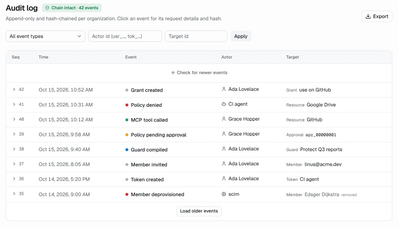The image size is (398, 227).
Task: Click the user icon beside Grace Hopper in row 39
Action: pyautogui.click(x=224, y=134)
